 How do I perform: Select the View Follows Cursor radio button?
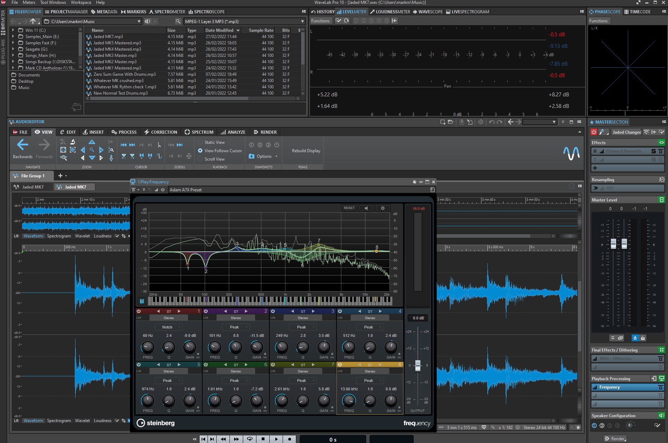click(200, 151)
